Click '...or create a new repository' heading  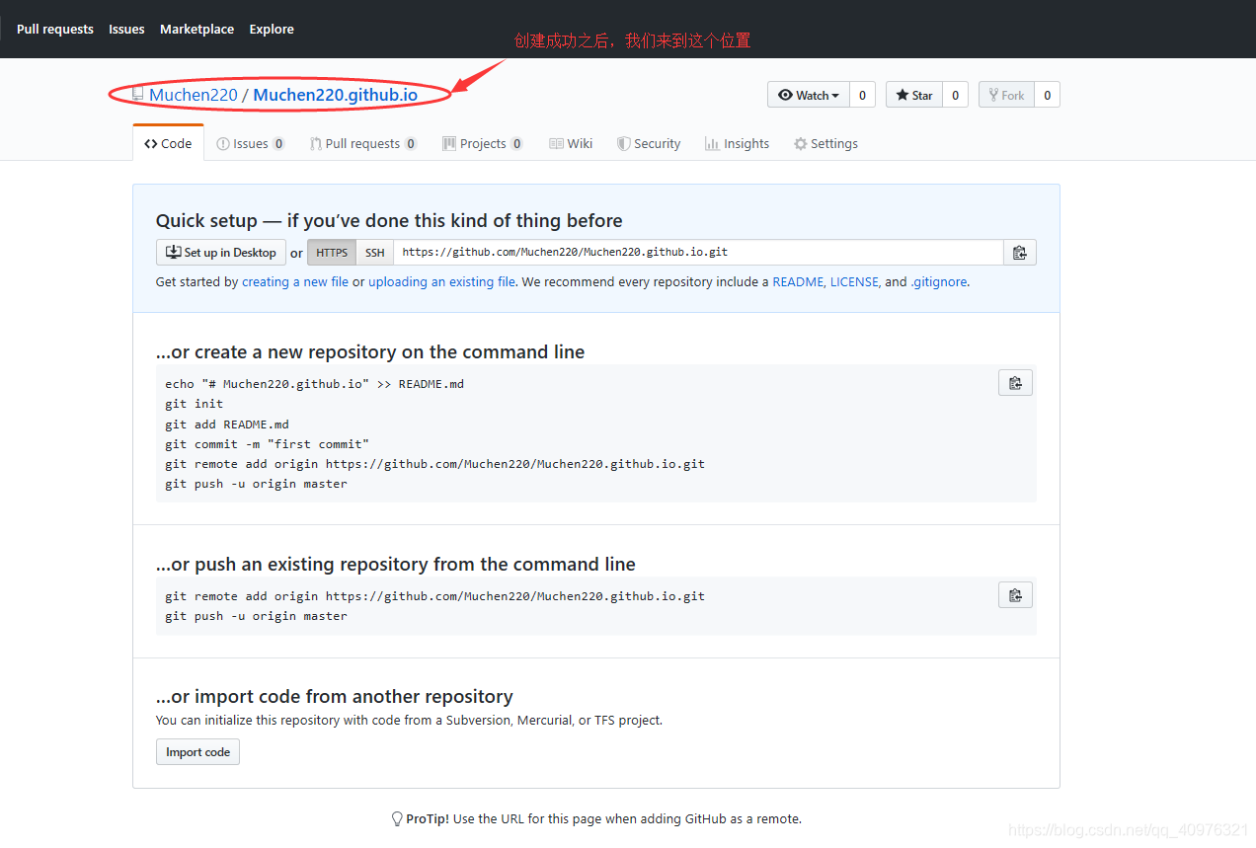[x=370, y=352]
